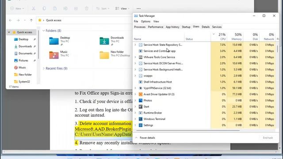This screenshot has width=283, height=159.
Task: Click the Paste icon in File Explorer toolbar
Action: 55,8
